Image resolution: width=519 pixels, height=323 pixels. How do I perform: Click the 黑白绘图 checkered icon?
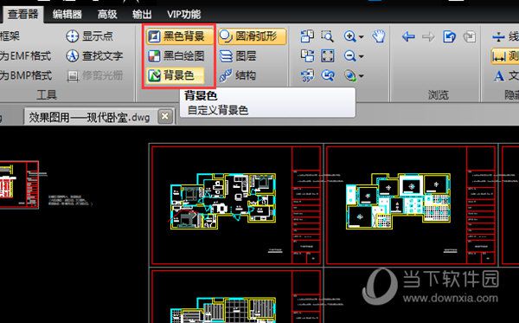tap(154, 56)
